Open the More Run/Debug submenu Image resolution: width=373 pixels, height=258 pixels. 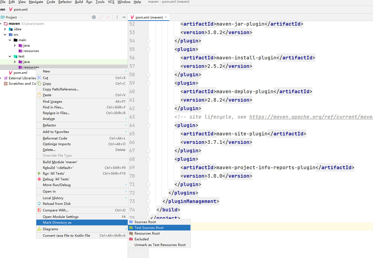click(x=82, y=185)
